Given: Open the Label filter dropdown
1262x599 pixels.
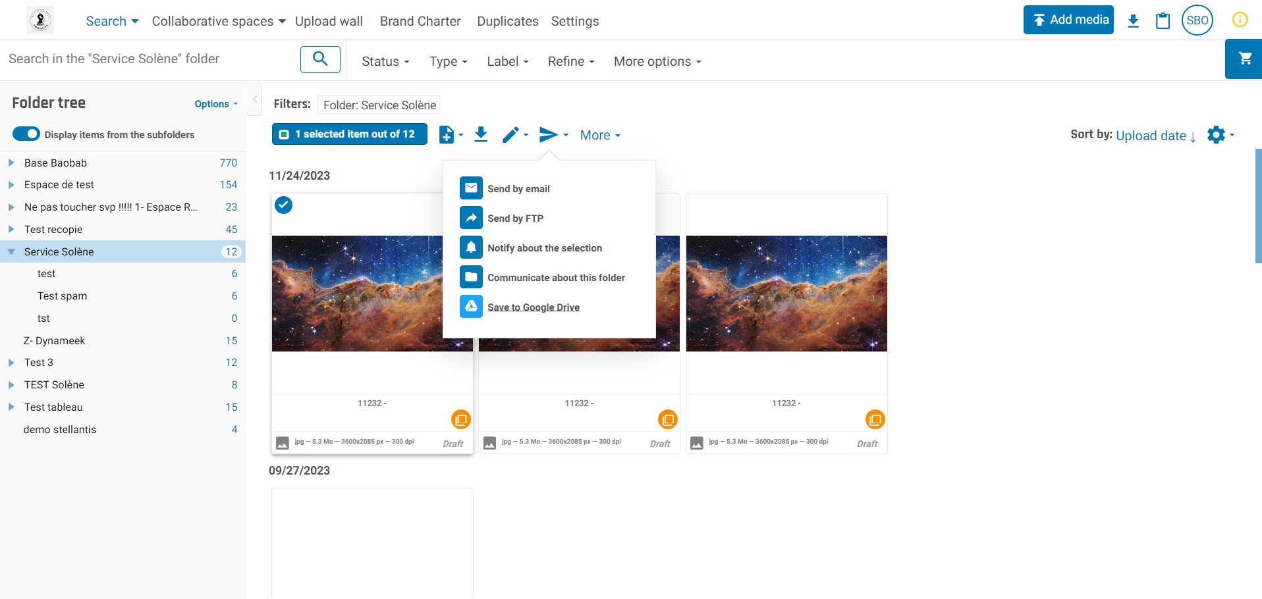Looking at the screenshot, I should [507, 61].
